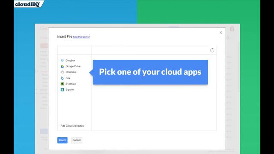Refresh the file list with reload icon

coord(212,50)
